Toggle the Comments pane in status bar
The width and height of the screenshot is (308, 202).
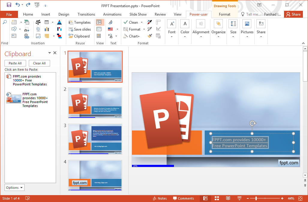(x=183, y=198)
